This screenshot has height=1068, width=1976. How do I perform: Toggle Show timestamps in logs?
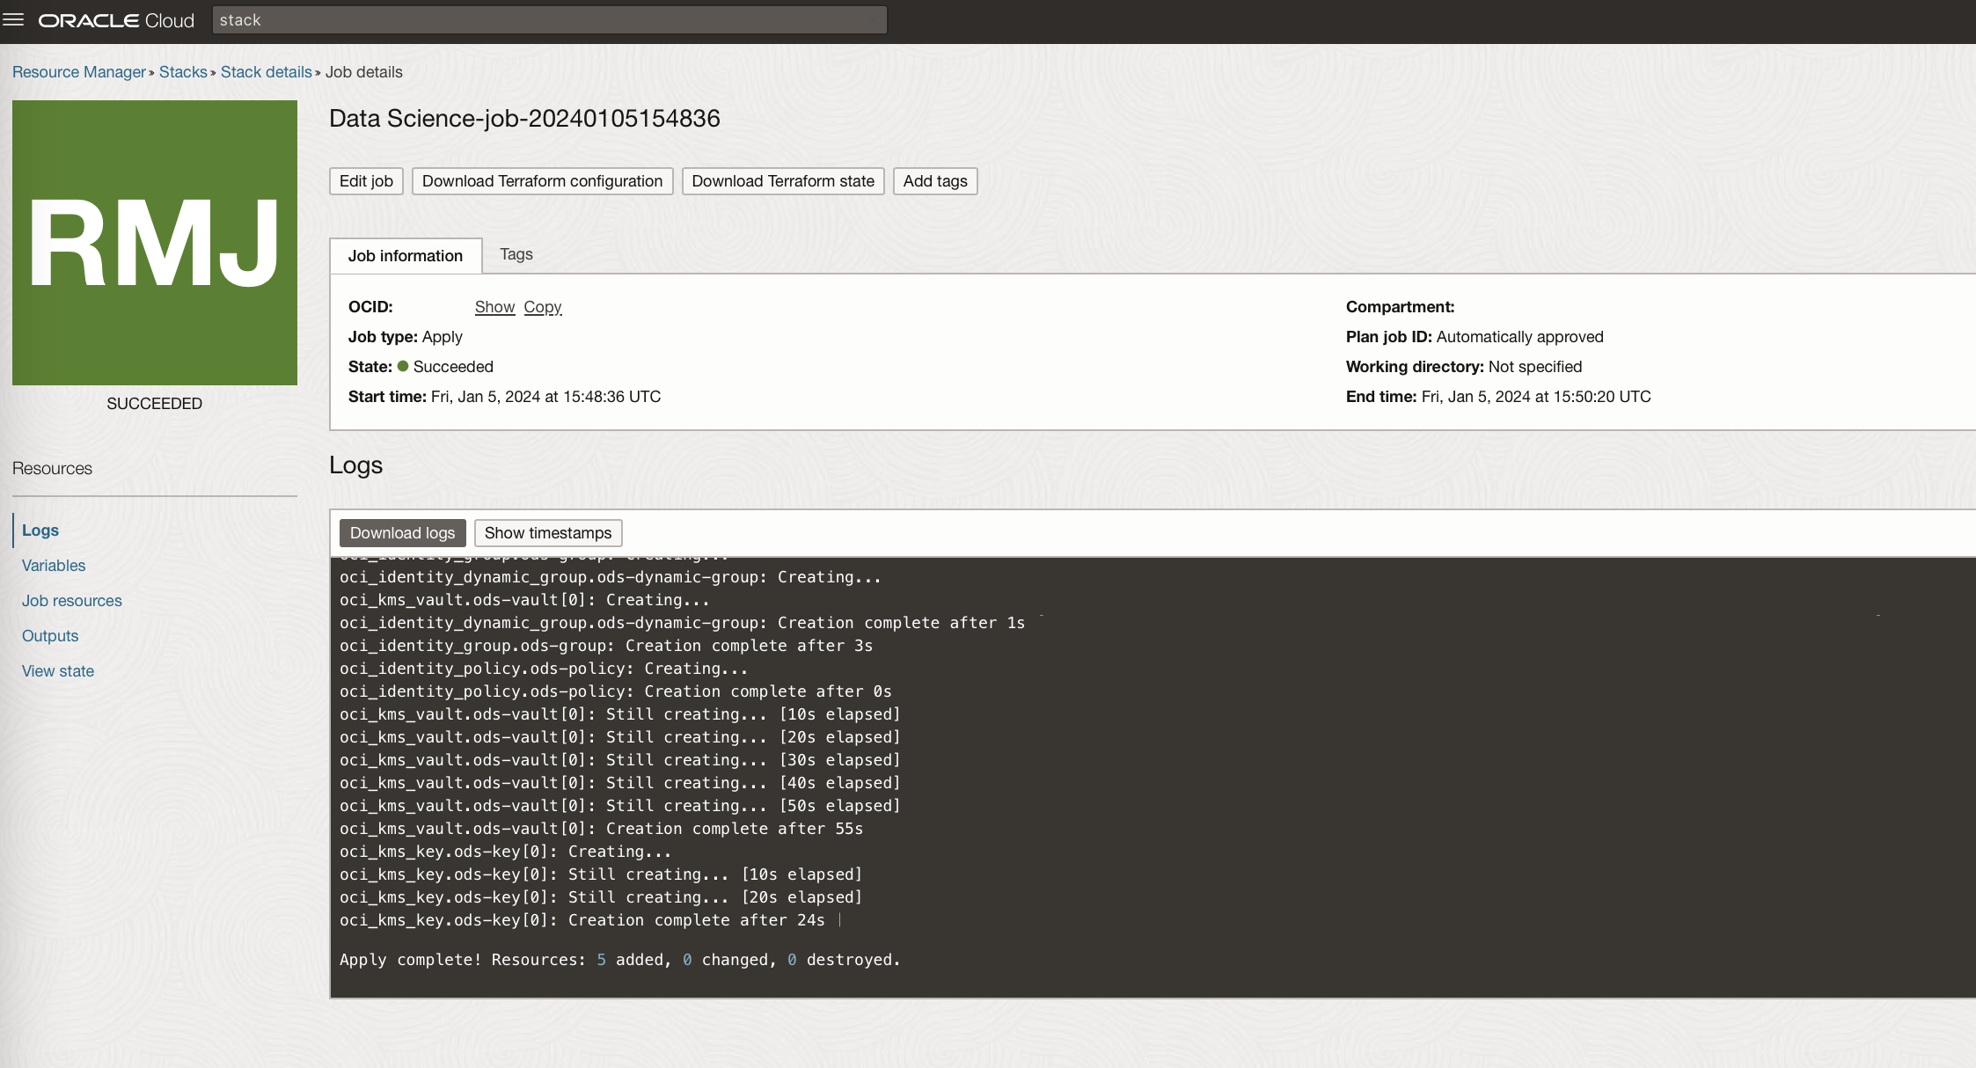547,533
